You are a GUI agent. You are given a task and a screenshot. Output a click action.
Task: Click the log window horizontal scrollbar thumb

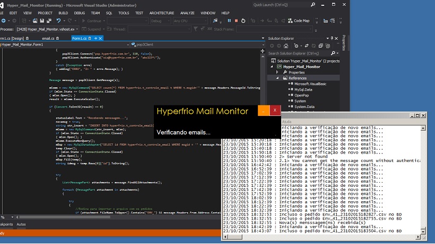(235, 237)
